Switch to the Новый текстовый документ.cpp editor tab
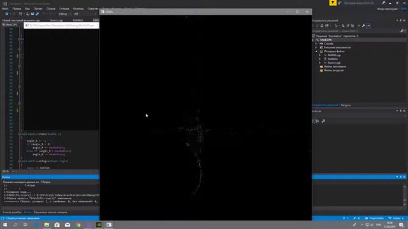408x229 pixels. 21,20
